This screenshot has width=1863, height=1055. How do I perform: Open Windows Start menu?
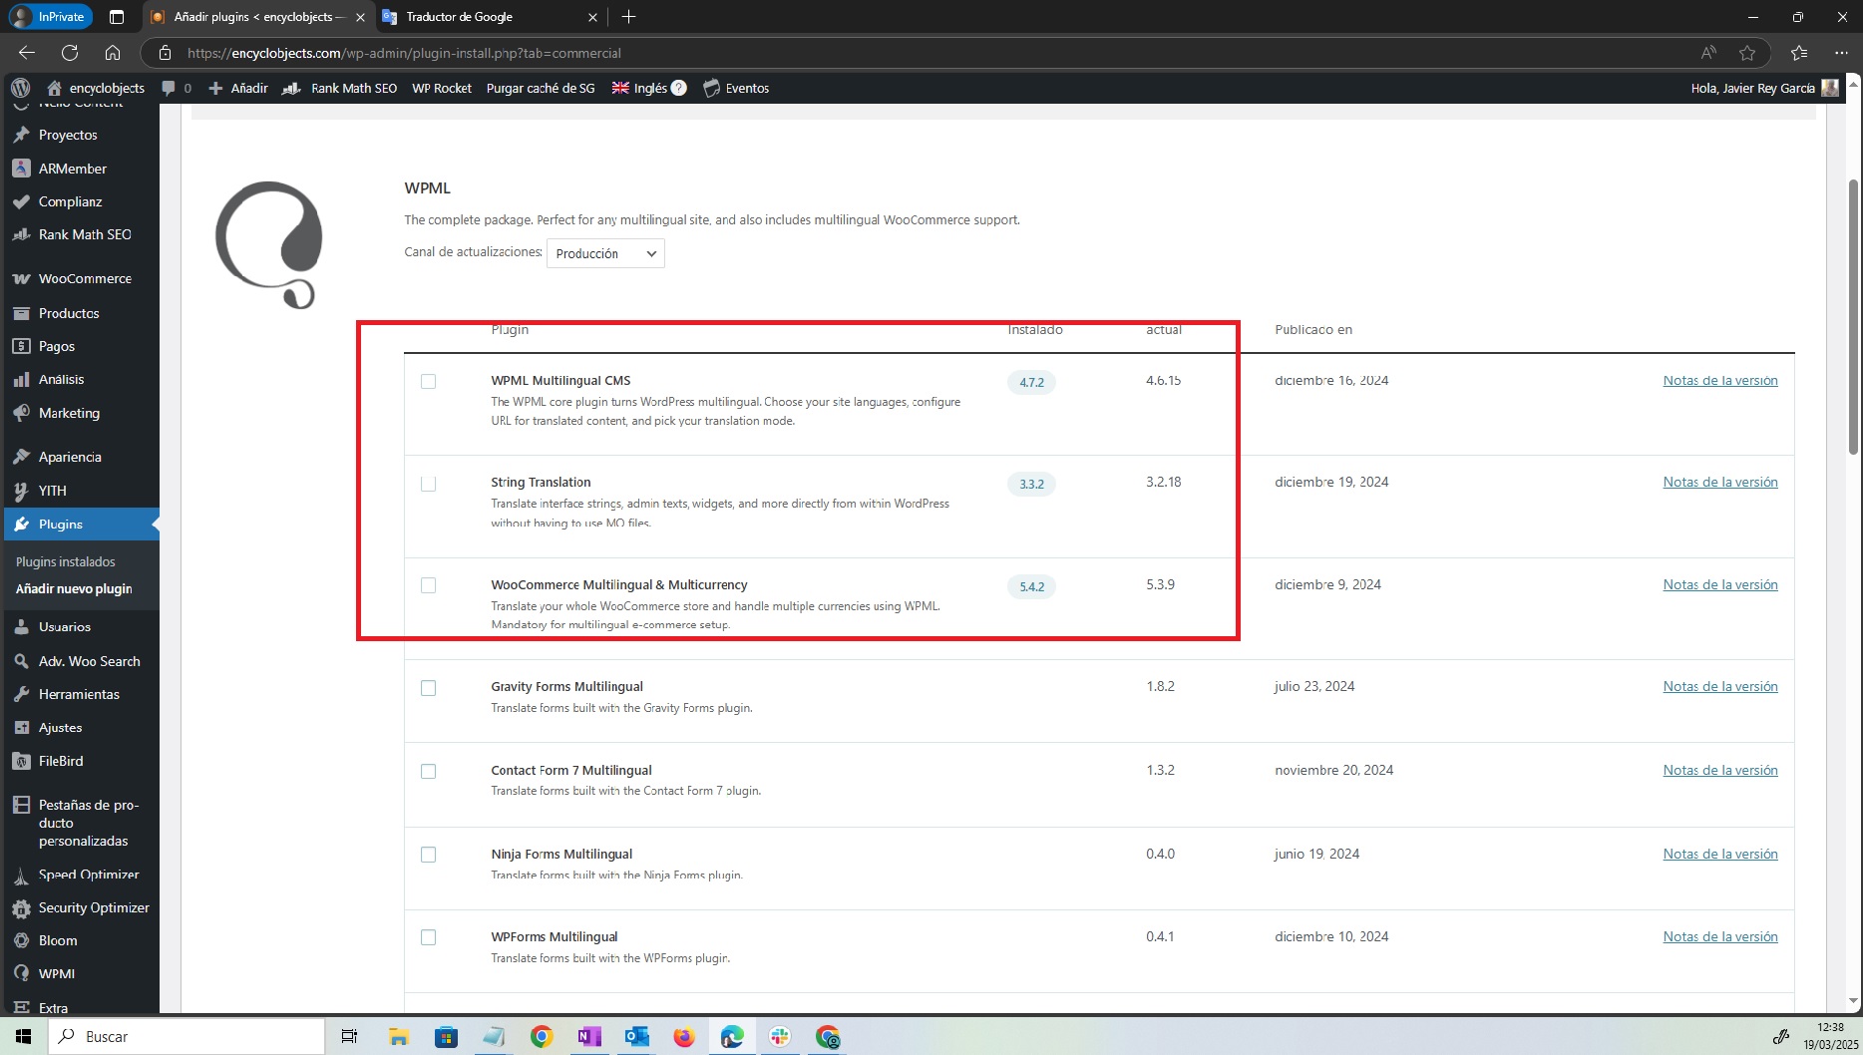click(24, 1036)
